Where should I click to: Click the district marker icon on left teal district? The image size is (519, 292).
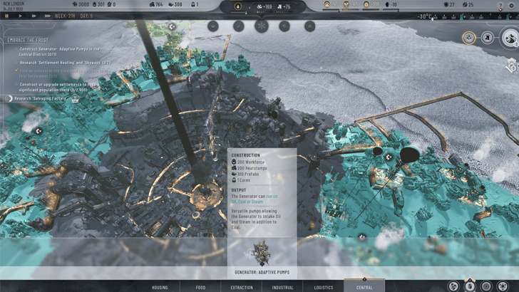click(38, 131)
